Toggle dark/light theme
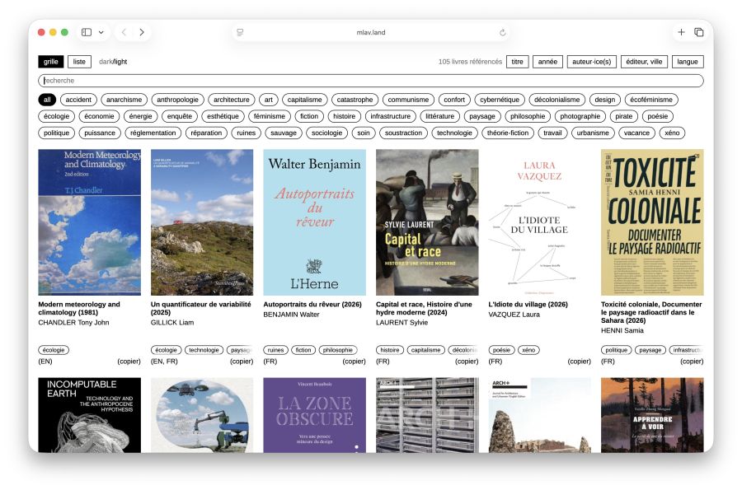 [113, 62]
